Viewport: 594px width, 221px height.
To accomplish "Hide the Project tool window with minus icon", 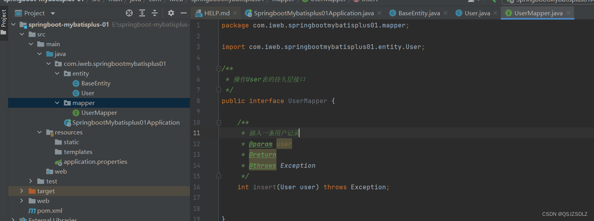I will [x=183, y=13].
